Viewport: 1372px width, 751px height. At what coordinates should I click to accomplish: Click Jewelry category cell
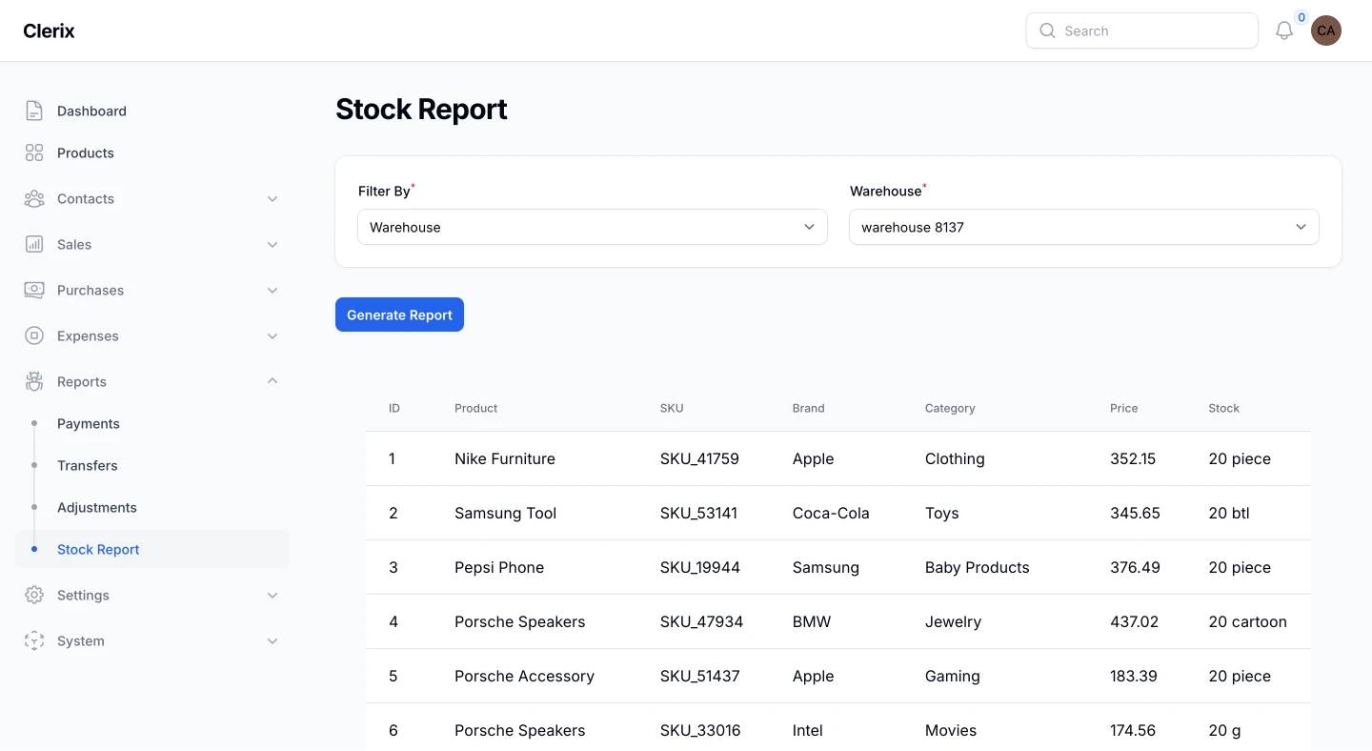tap(954, 621)
